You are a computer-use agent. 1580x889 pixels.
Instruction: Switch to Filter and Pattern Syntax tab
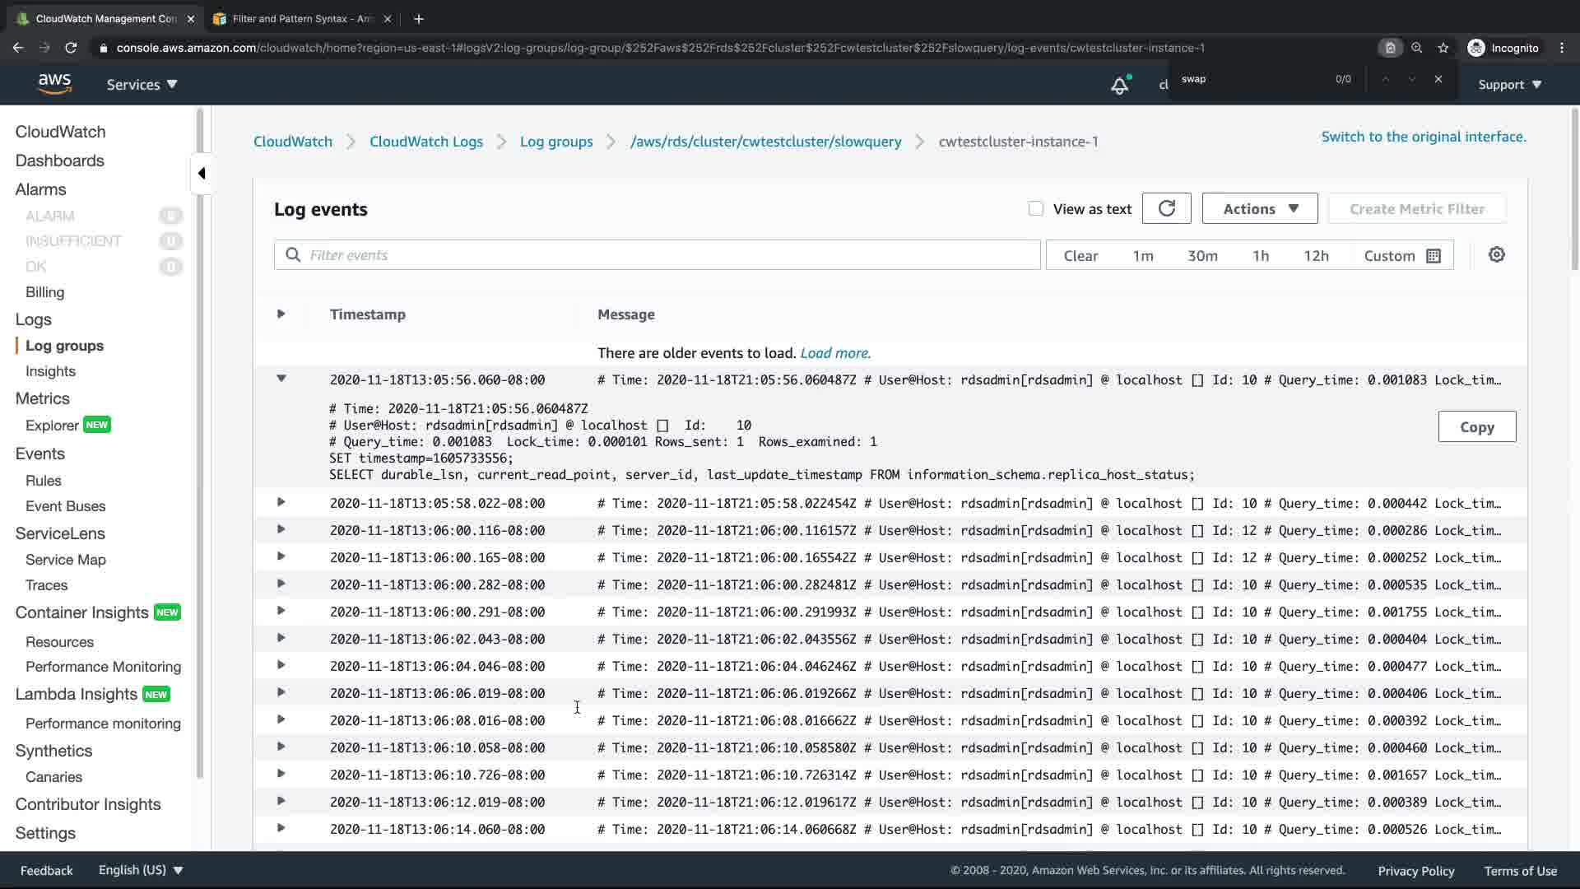click(x=301, y=18)
